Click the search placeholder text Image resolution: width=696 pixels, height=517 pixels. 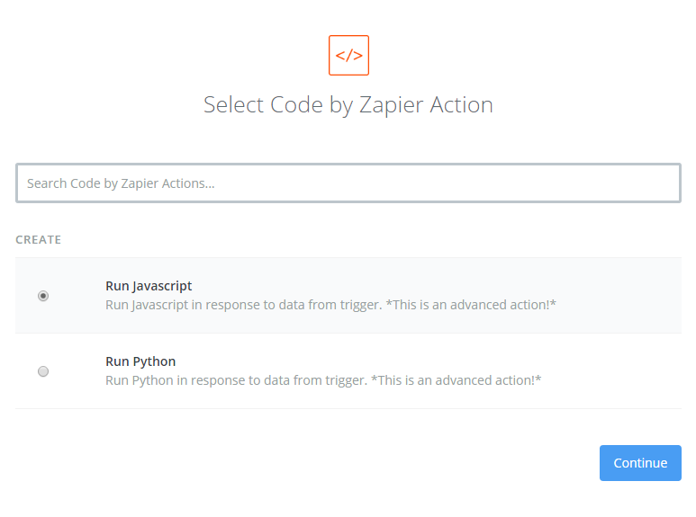tap(121, 183)
